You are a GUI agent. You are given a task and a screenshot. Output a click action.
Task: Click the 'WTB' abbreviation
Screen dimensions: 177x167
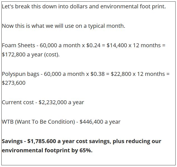[8, 122]
